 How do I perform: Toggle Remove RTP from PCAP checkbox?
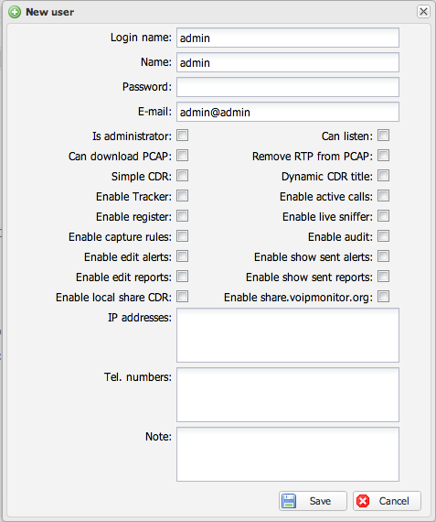[x=384, y=156]
